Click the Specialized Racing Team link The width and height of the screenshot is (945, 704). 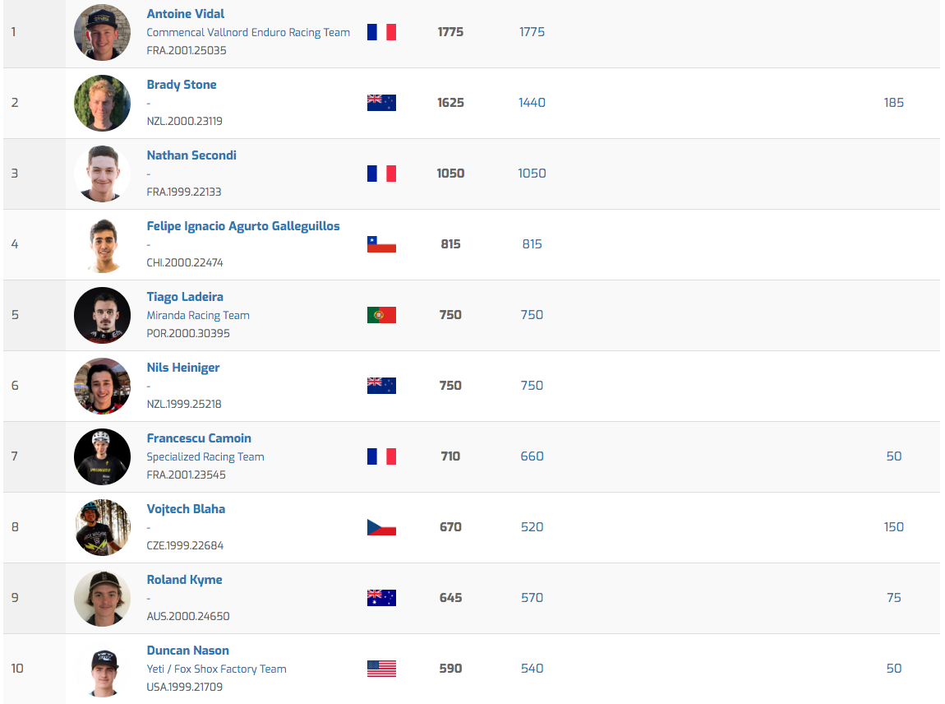click(x=205, y=457)
